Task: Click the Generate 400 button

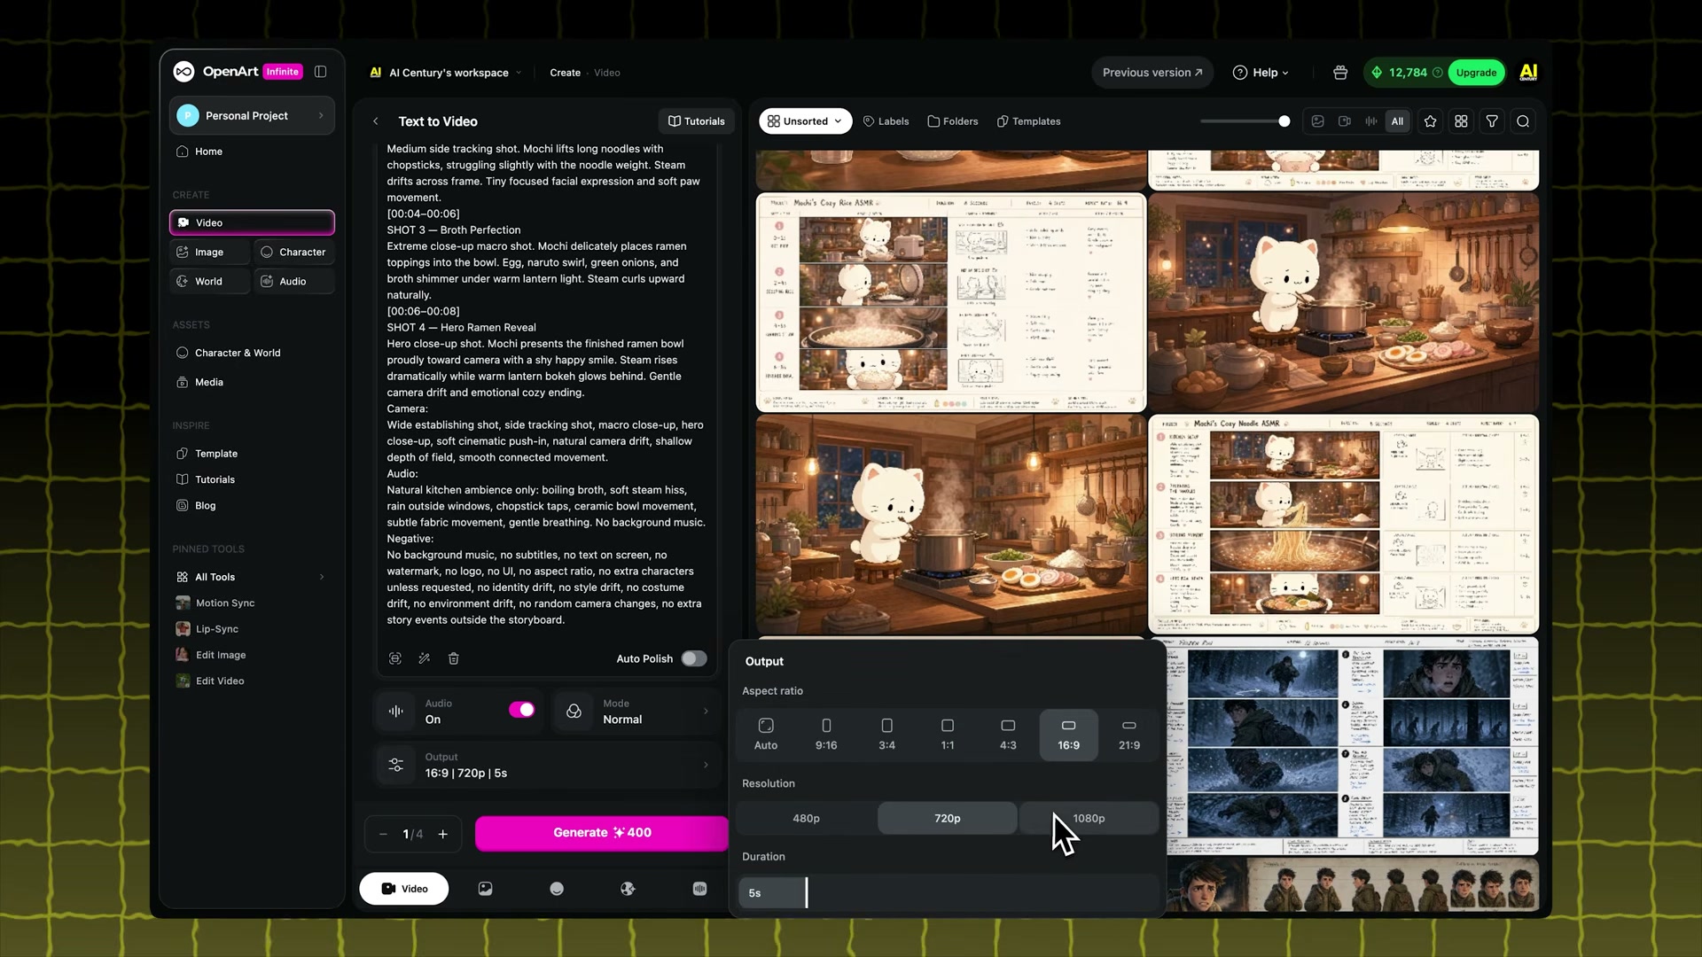Action: [602, 833]
